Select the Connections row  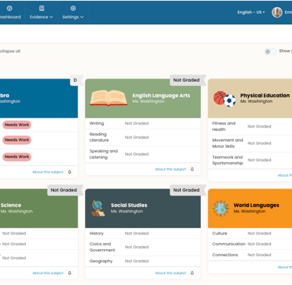(250, 255)
